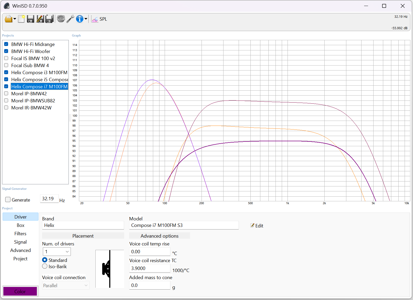Select the SPL graph type button

click(99, 19)
